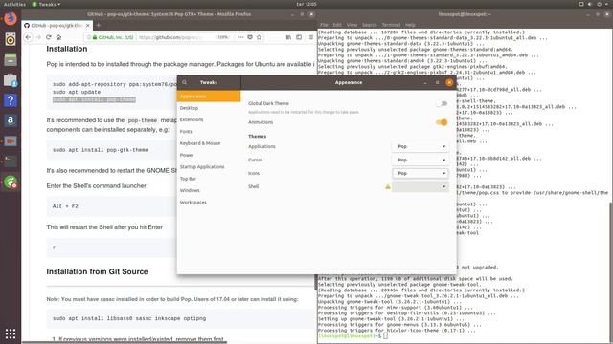Open the Files manager dock icon
This screenshot has height=344, width=613.
coord(11,59)
